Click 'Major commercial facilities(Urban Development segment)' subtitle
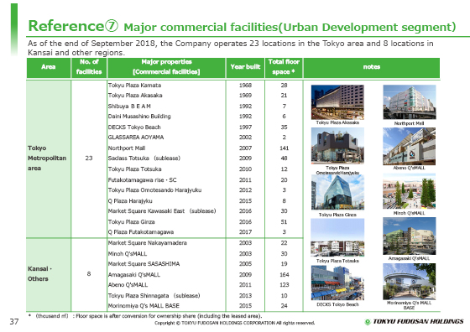The width and height of the screenshot is (470, 332). [290, 27]
